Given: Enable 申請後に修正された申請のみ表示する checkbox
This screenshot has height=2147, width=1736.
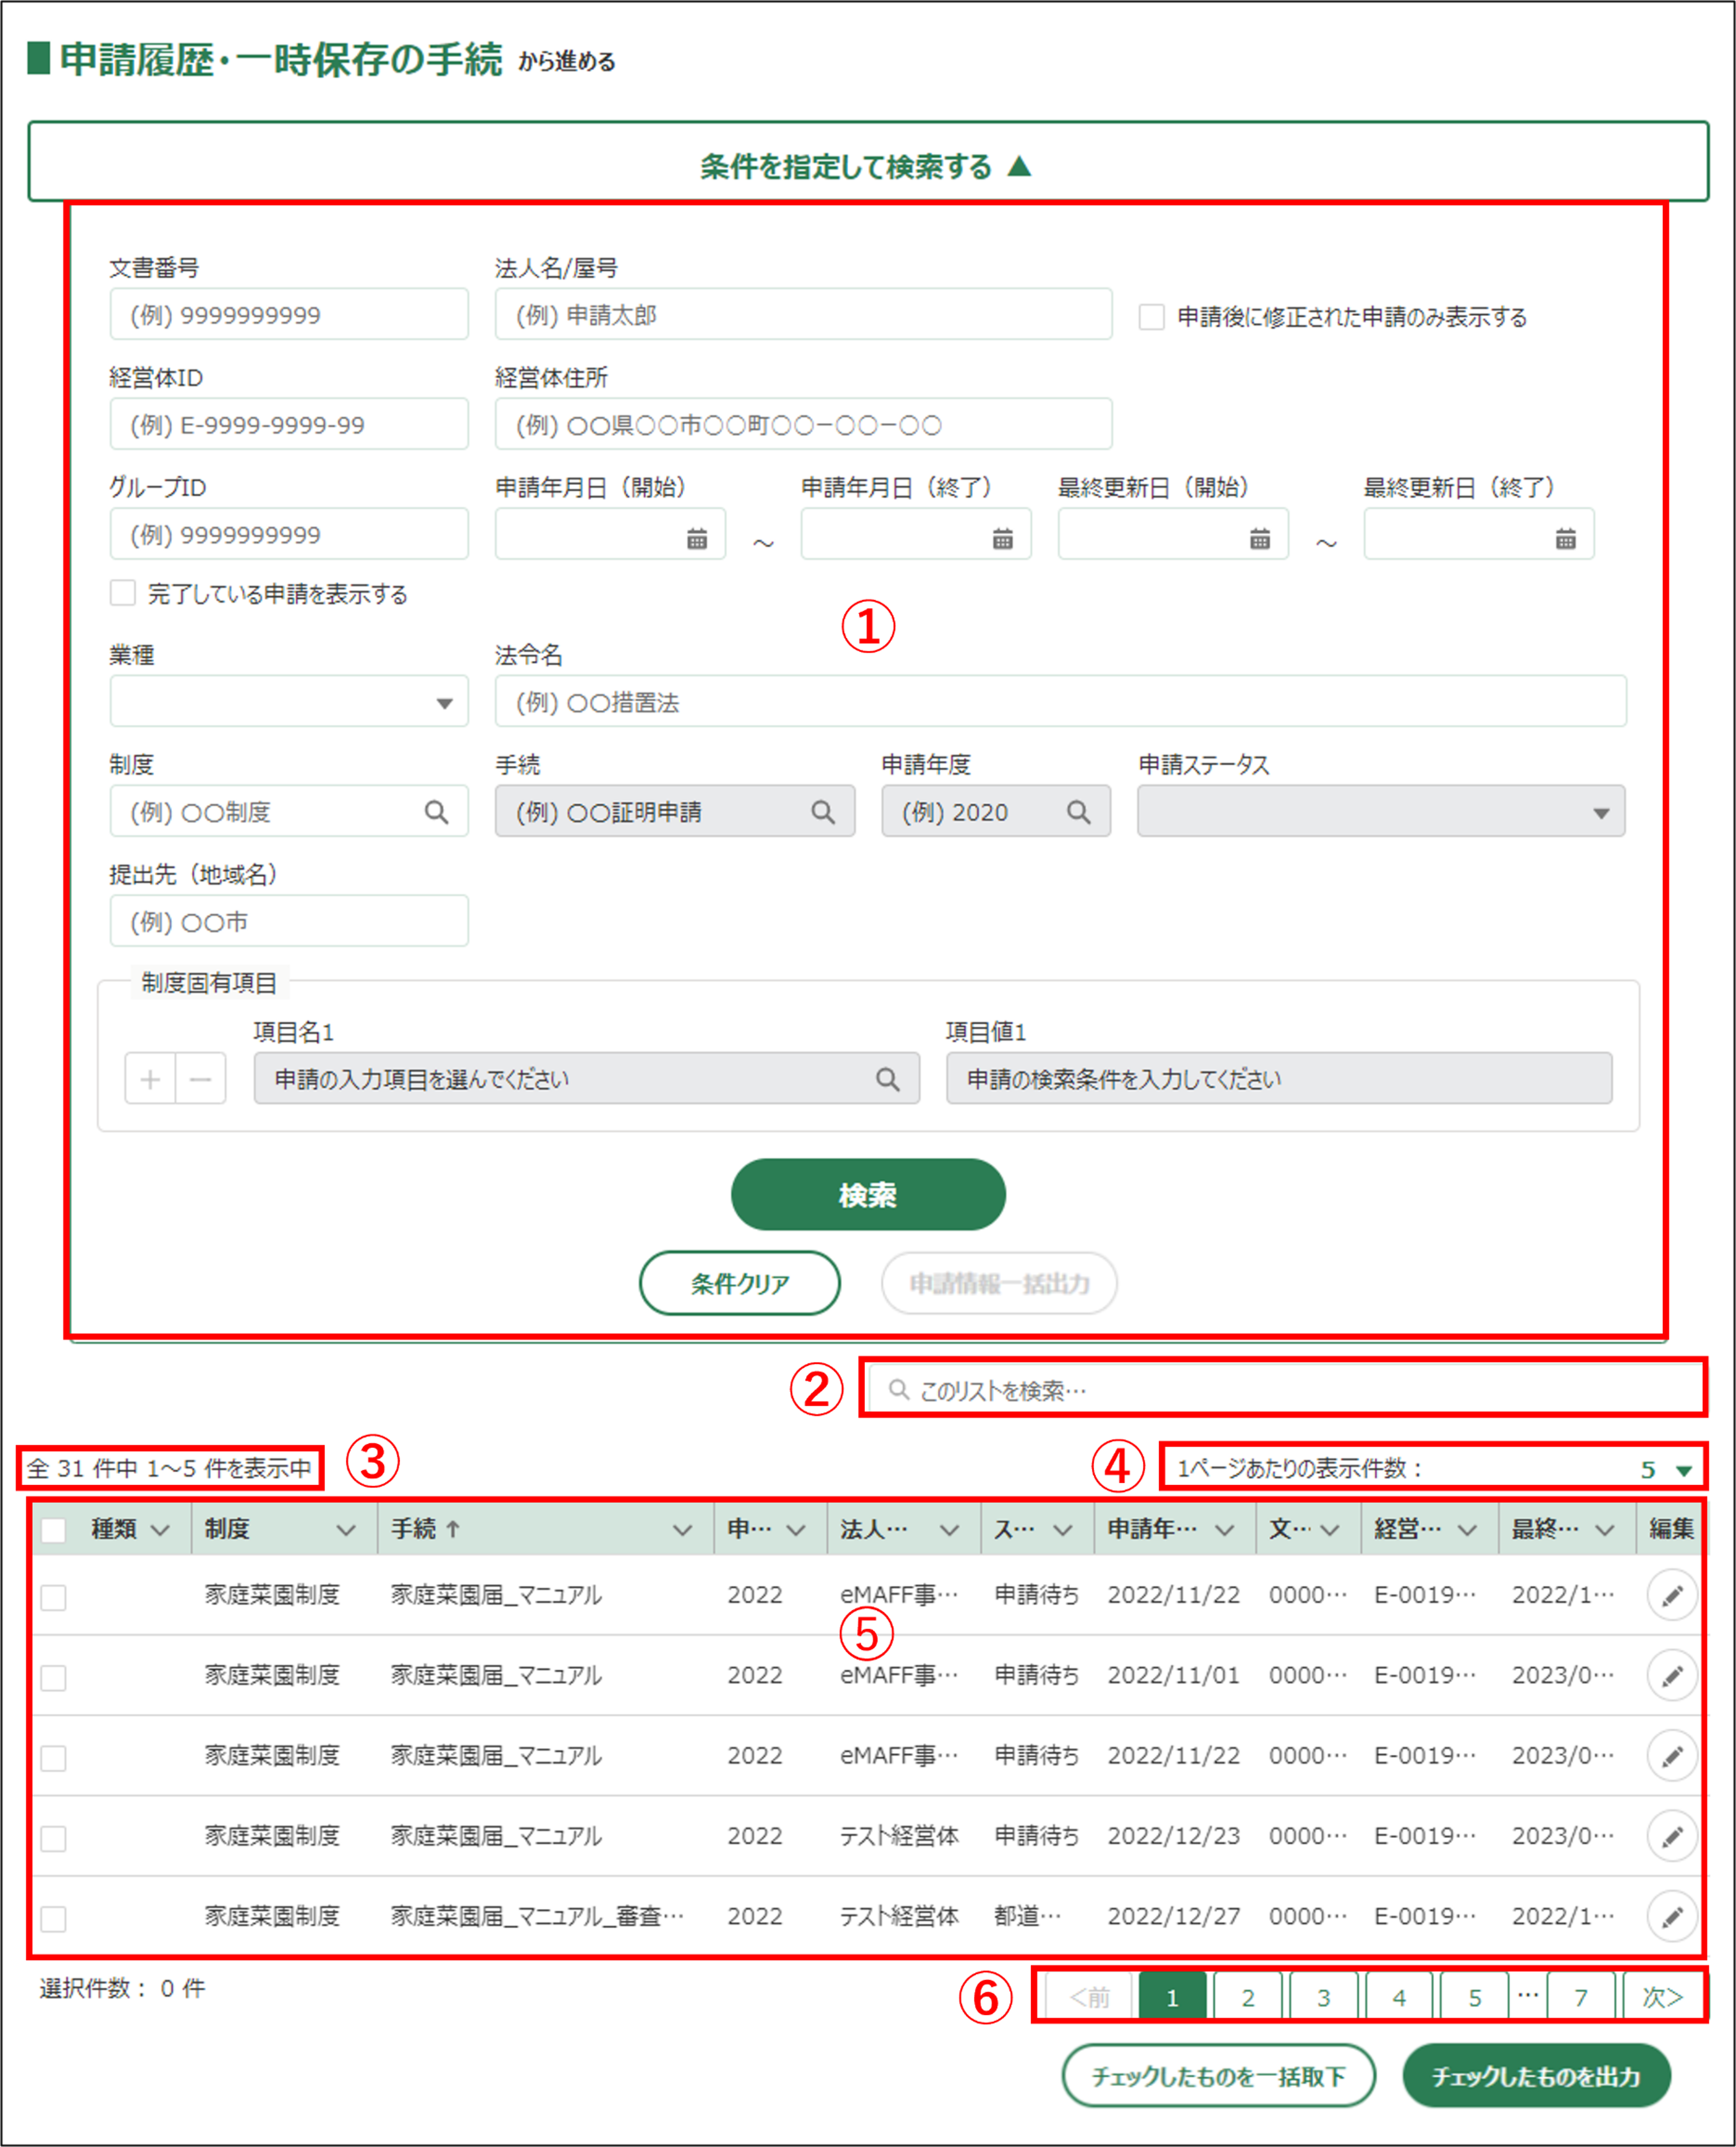Looking at the screenshot, I should coord(1151,317).
